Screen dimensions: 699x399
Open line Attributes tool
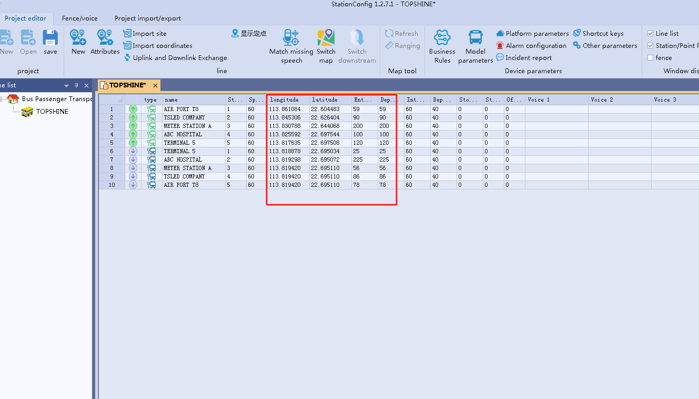pos(105,38)
